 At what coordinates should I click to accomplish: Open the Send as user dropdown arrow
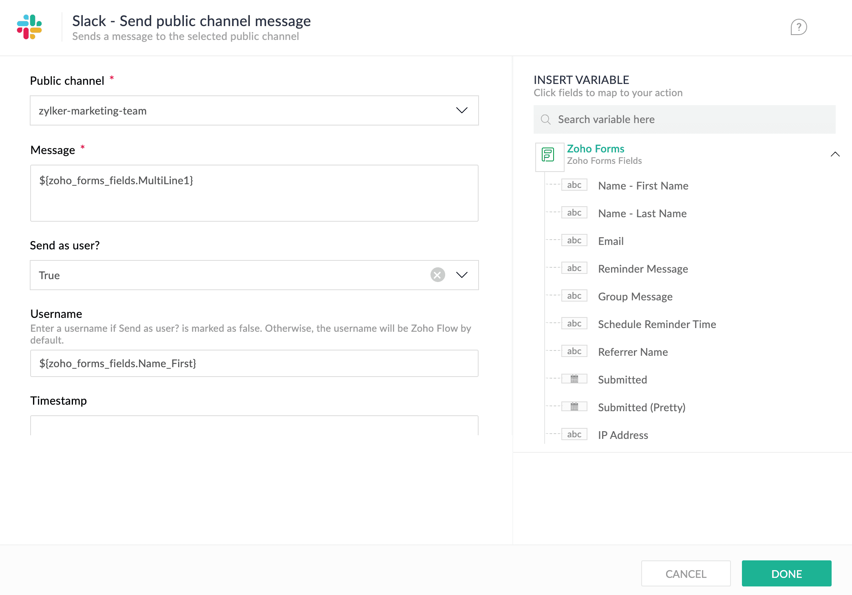(x=462, y=275)
